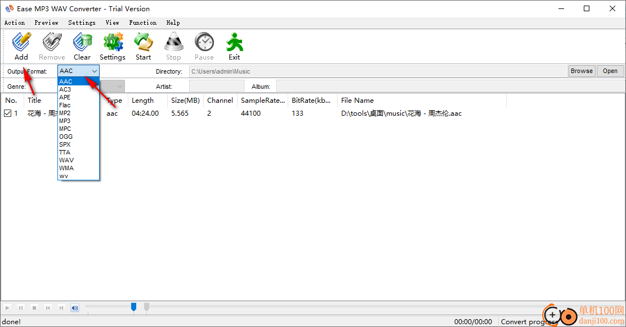Uncheck the checkbox for file row 1
The width and height of the screenshot is (626, 327).
7,113
